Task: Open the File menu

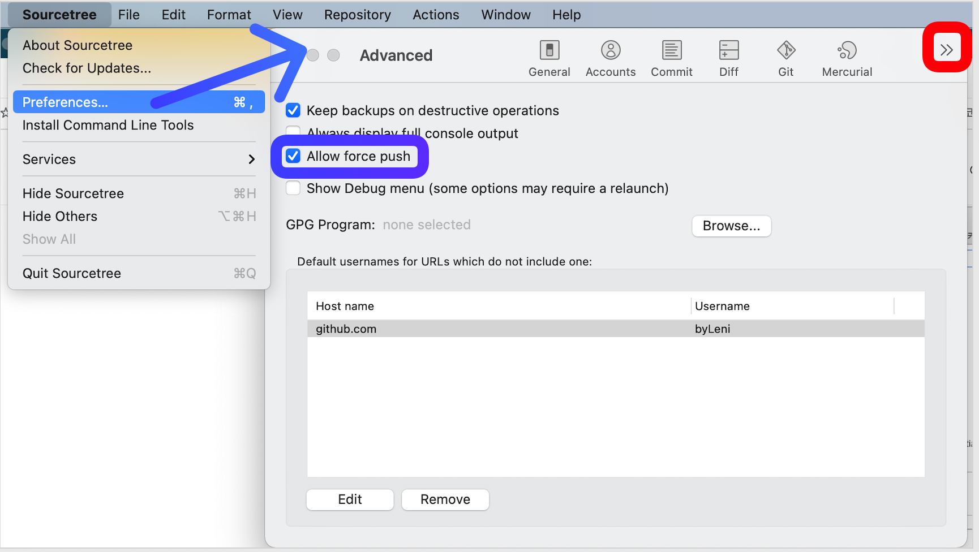Action: pyautogui.click(x=129, y=15)
